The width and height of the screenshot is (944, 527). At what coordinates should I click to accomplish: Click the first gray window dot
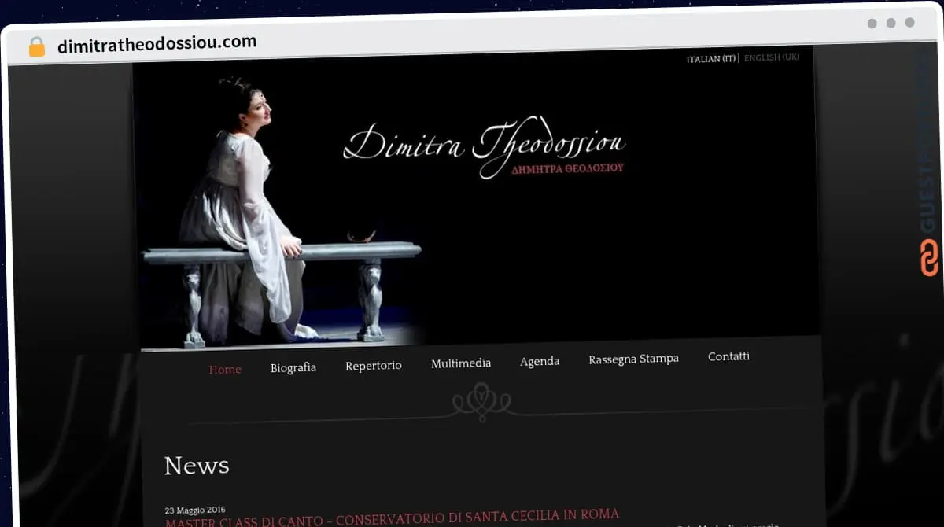point(872,24)
